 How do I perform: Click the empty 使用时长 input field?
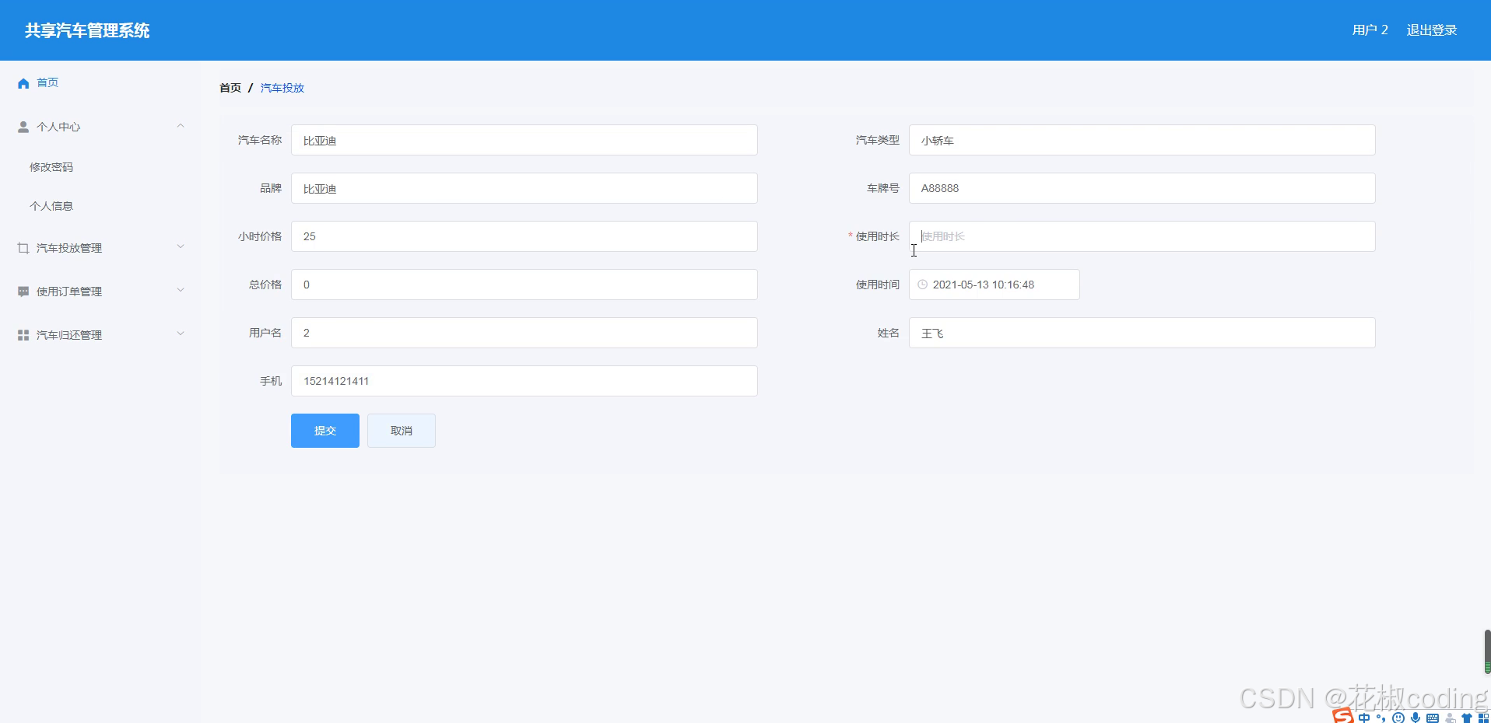tap(1142, 236)
